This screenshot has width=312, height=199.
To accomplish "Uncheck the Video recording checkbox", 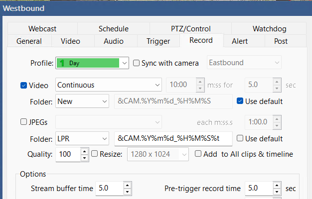I will (23, 85).
